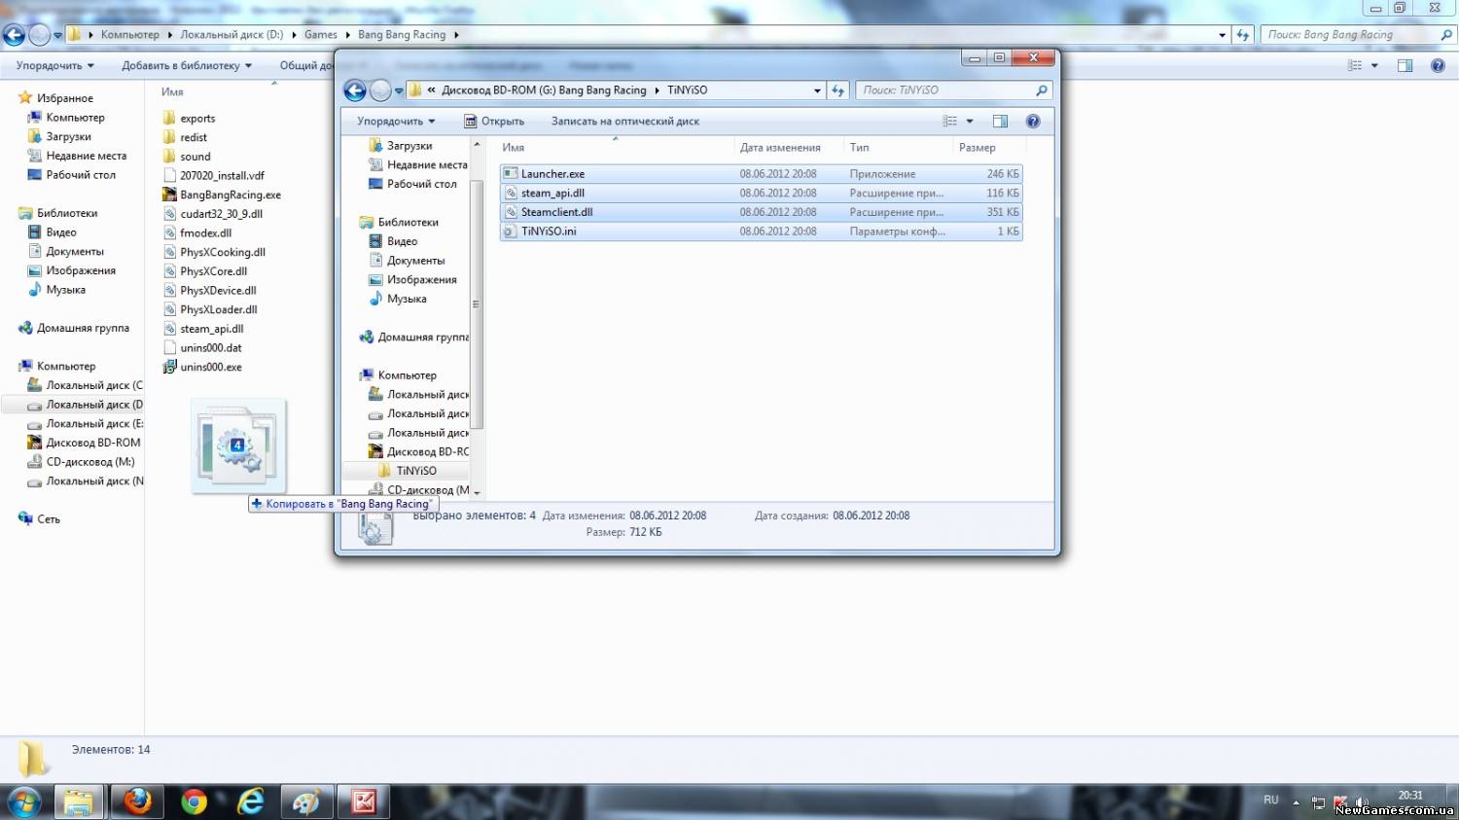Screen dimensions: 1459x820
Task: Click Рабочий стол in TiNYiSO window tree
Action: click(412, 184)
